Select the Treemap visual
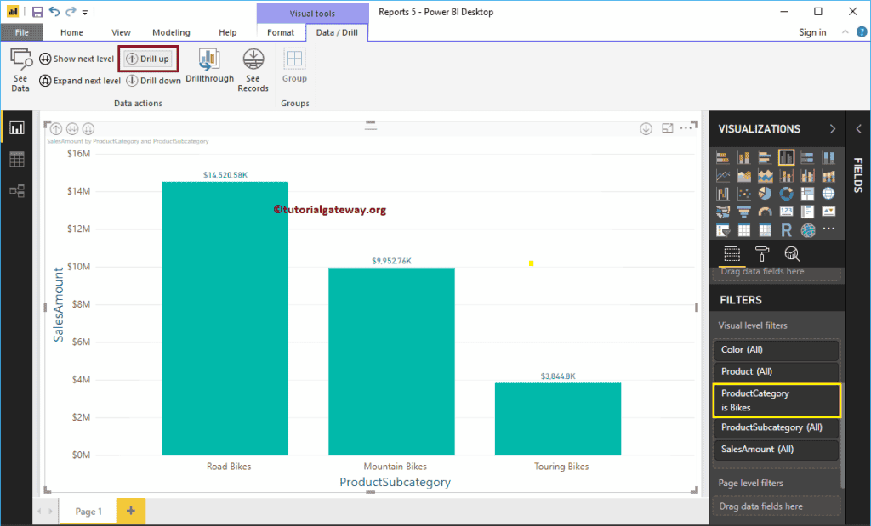 point(807,194)
